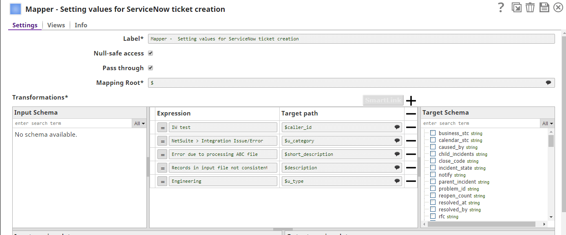This screenshot has width=566, height=235.
Task: Open expression bubble for Mapping Root field
Action: click(548, 82)
